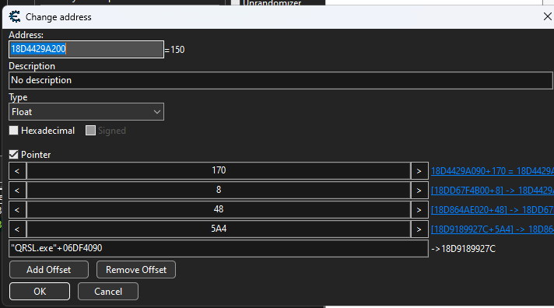554x308 pixels.
Task: Click the base address field "QRSL.exe"+06DF4090
Action: (x=219, y=248)
